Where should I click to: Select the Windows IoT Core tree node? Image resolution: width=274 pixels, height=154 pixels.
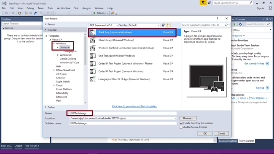(x=70, y=62)
